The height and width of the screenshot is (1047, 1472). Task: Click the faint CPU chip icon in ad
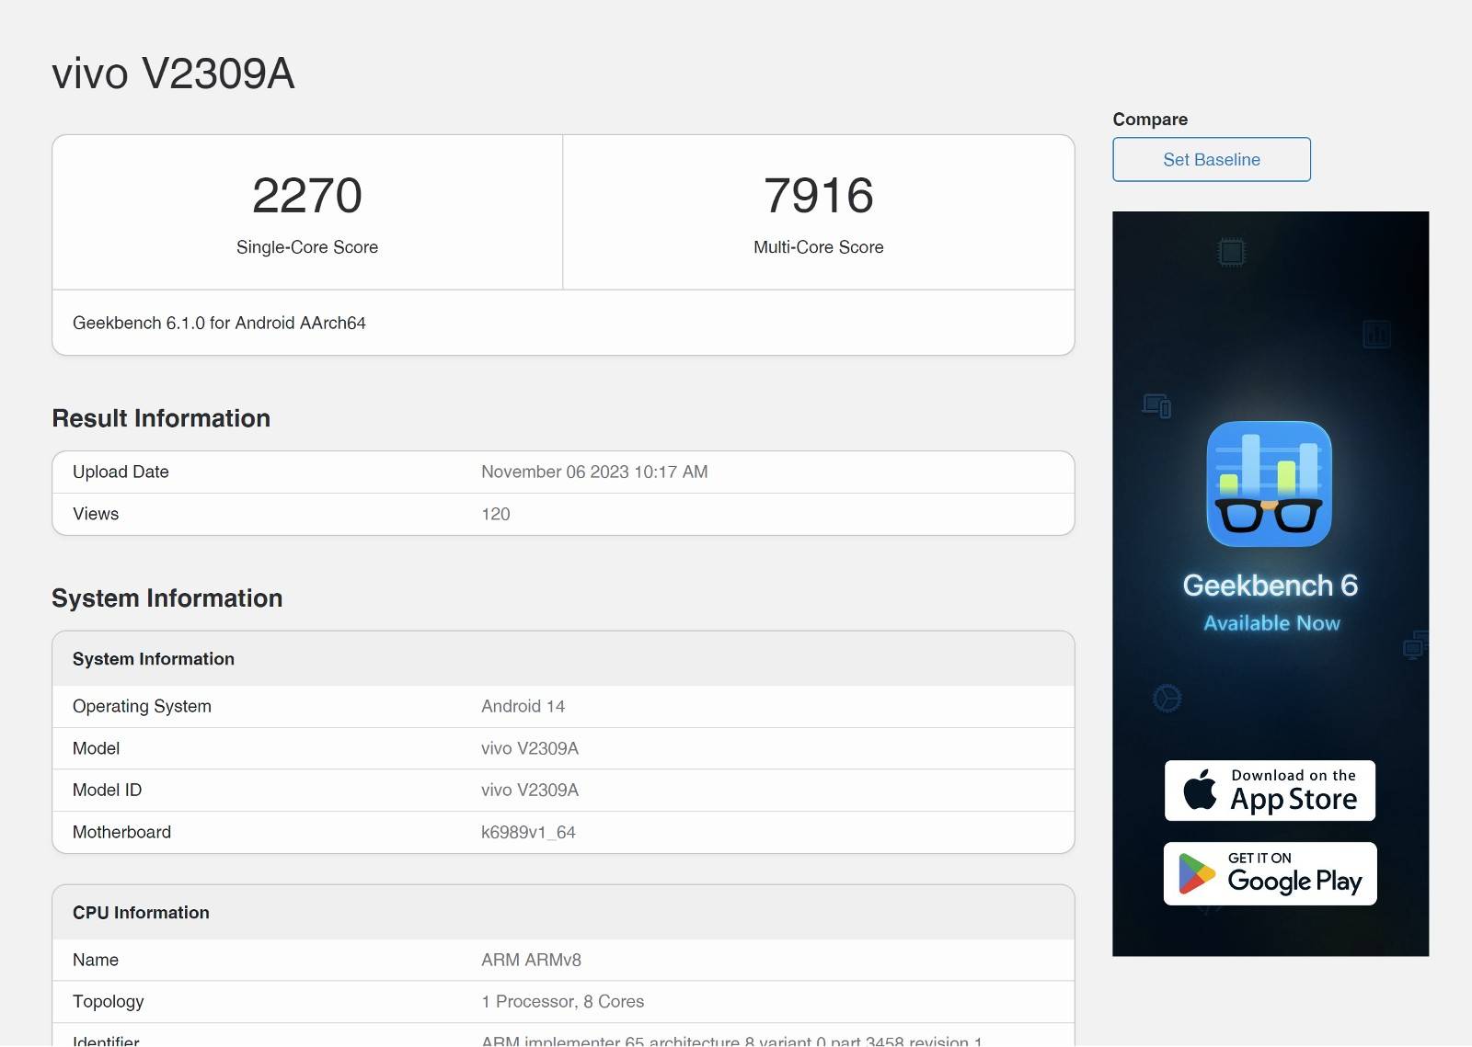(x=1231, y=252)
